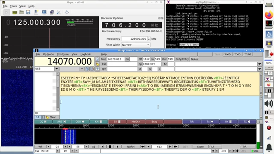Start DSP with Gqrx play button
This screenshot has height=154, width=274.
tap(7, 12)
